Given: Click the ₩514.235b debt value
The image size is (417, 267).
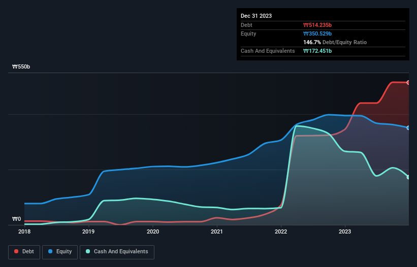Looking at the screenshot, I should pyautogui.click(x=317, y=25).
